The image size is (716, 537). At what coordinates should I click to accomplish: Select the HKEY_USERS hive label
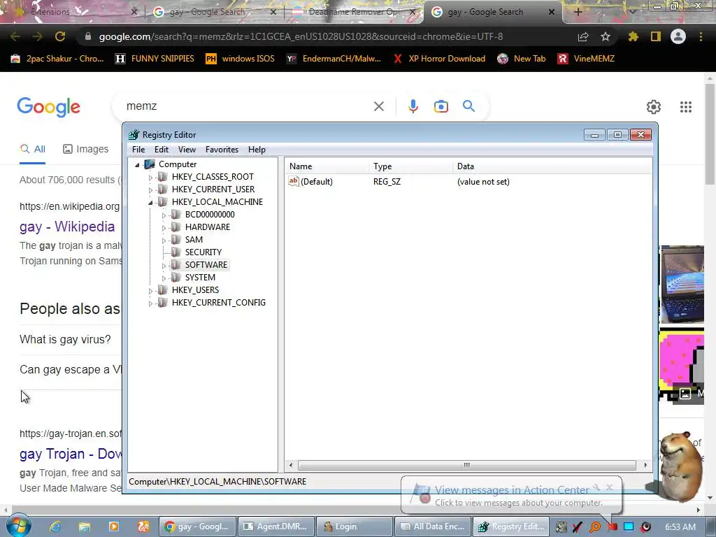(x=195, y=290)
